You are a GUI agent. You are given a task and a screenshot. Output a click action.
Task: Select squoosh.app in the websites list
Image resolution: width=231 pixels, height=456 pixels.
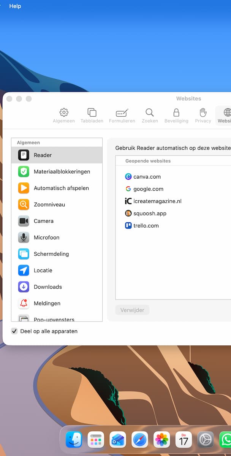click(173, 213)
